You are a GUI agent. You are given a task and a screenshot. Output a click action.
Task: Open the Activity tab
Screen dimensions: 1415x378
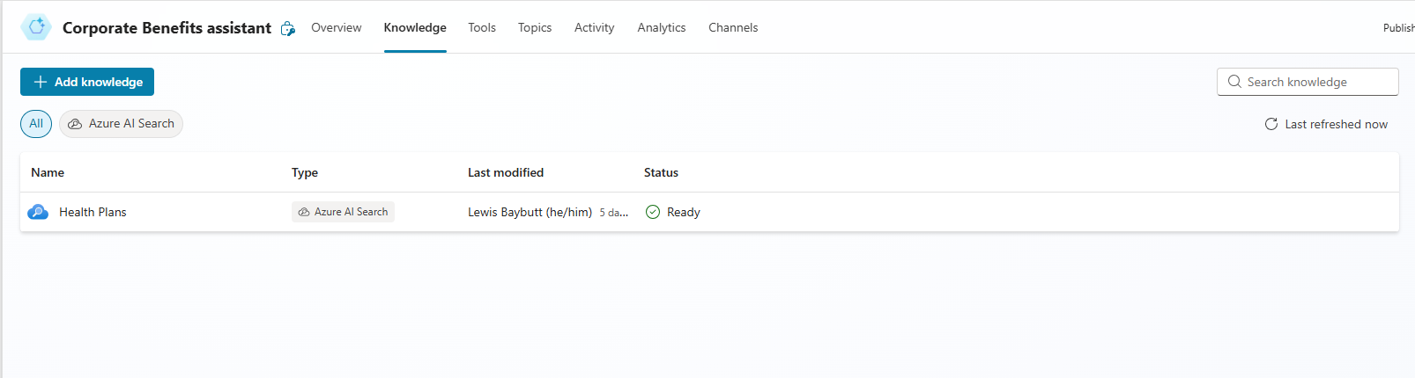click(x=595, y=27)
